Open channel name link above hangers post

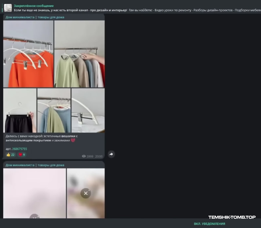(x=35, y=17)
